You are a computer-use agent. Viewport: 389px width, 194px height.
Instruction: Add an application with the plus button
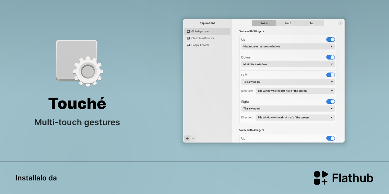point(187,138)
